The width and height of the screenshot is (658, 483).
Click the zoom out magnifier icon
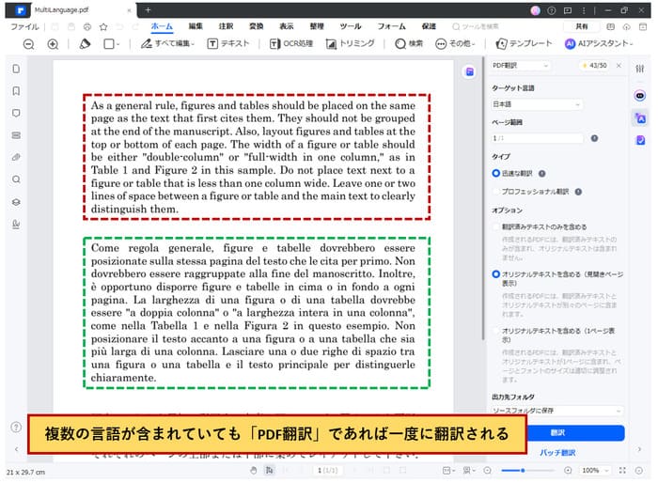[28, 44]
